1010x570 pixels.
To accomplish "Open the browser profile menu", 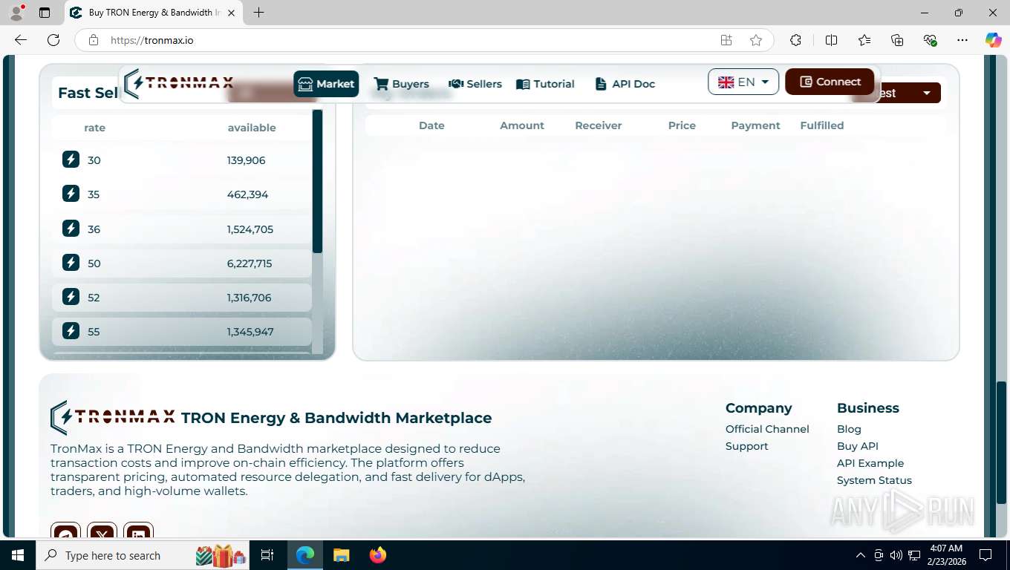I will (16, 13).
